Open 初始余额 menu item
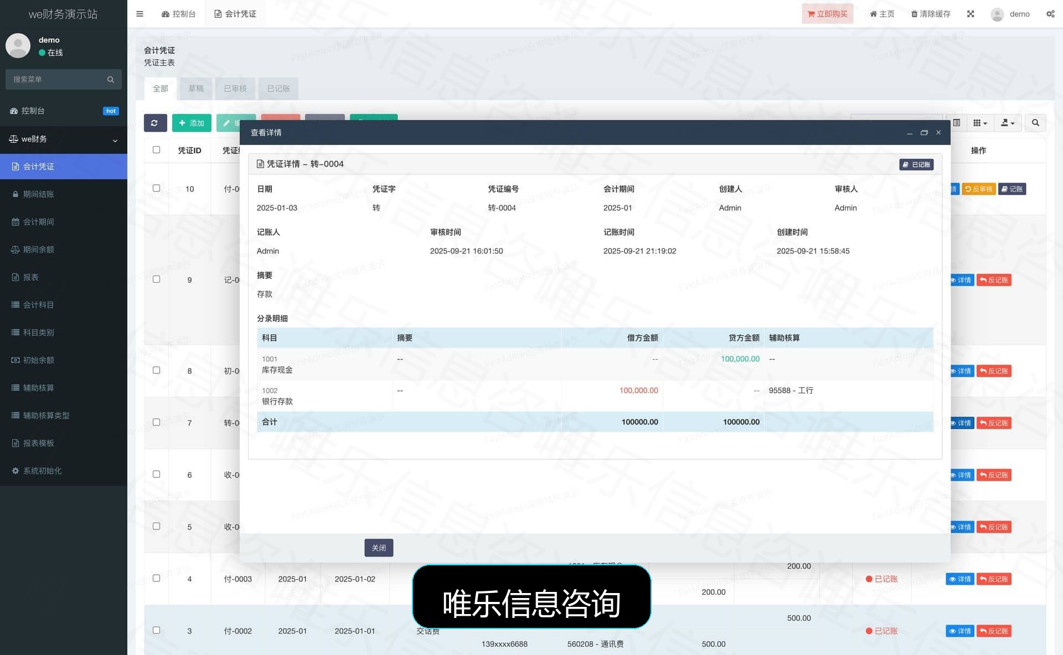 (x=64, y=360)
